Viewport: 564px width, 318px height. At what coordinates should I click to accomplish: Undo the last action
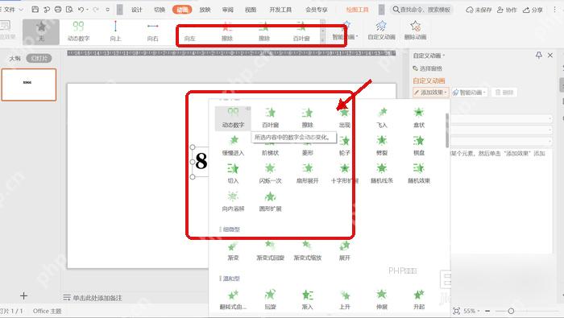click(x=81, y=10)
